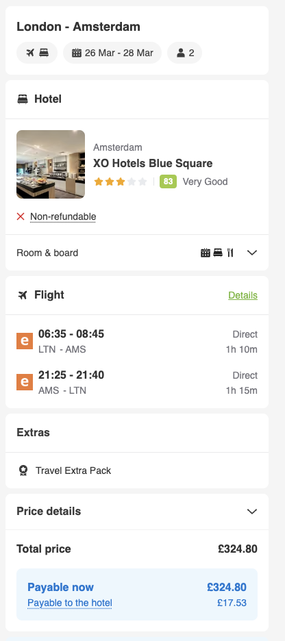Click the red X Non-refundable icon
Image resolution: width=285 pixels, height=641 pixels.
click(x=21, y=216)
